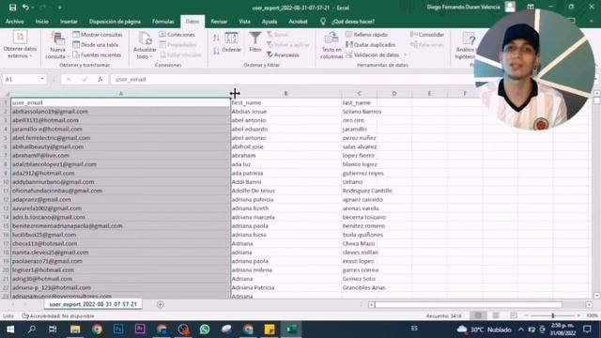Click cell first_name header

(285, 102)
